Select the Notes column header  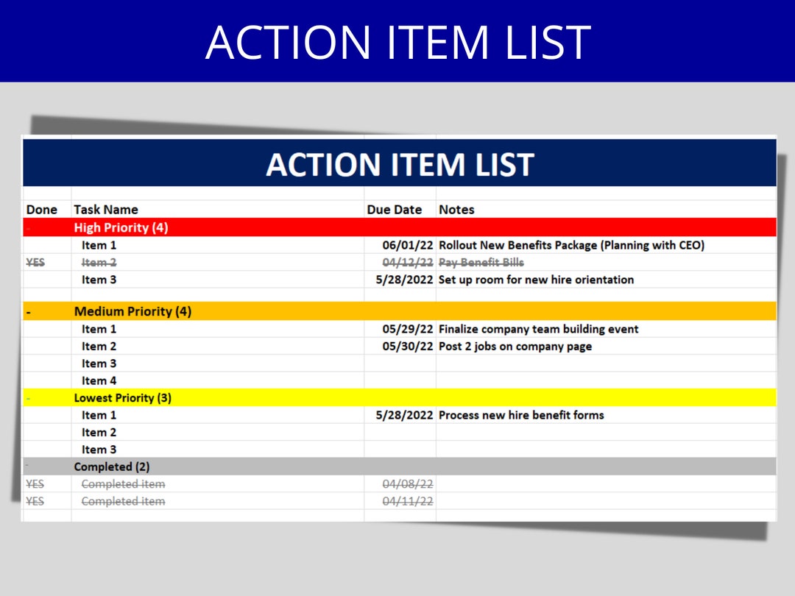pyautogui.click(x=457, y=210)
